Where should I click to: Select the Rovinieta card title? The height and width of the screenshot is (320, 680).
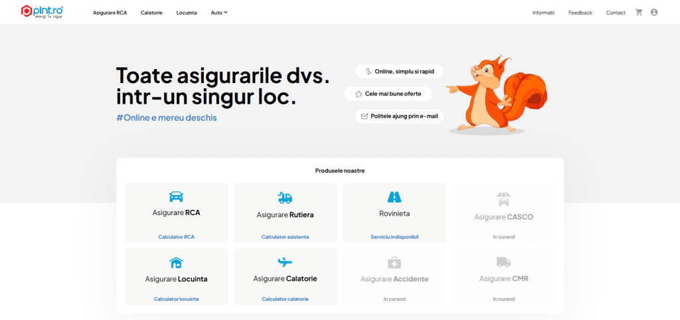pos(394,213)
